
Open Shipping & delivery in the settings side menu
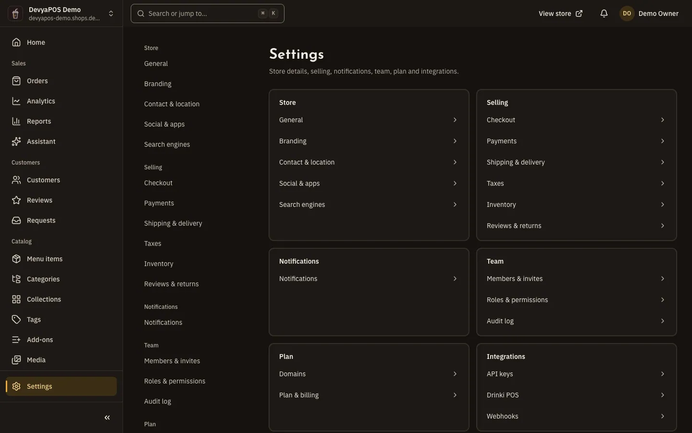click(173, 223)
